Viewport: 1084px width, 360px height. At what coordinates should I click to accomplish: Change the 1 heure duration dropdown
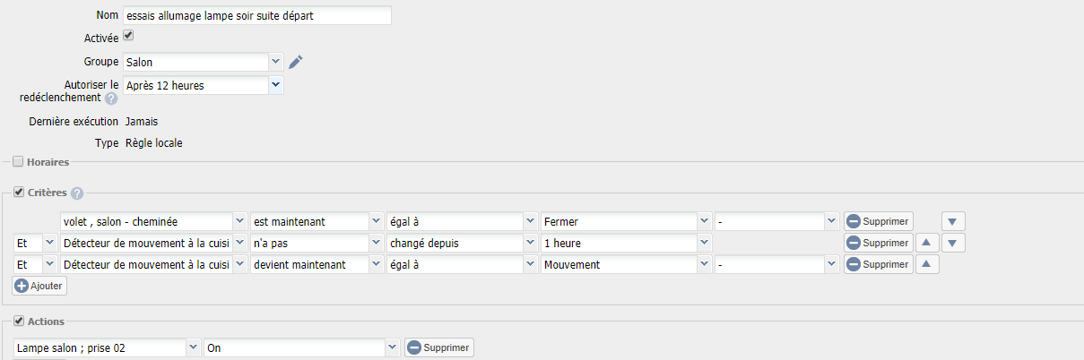[626, 243]
